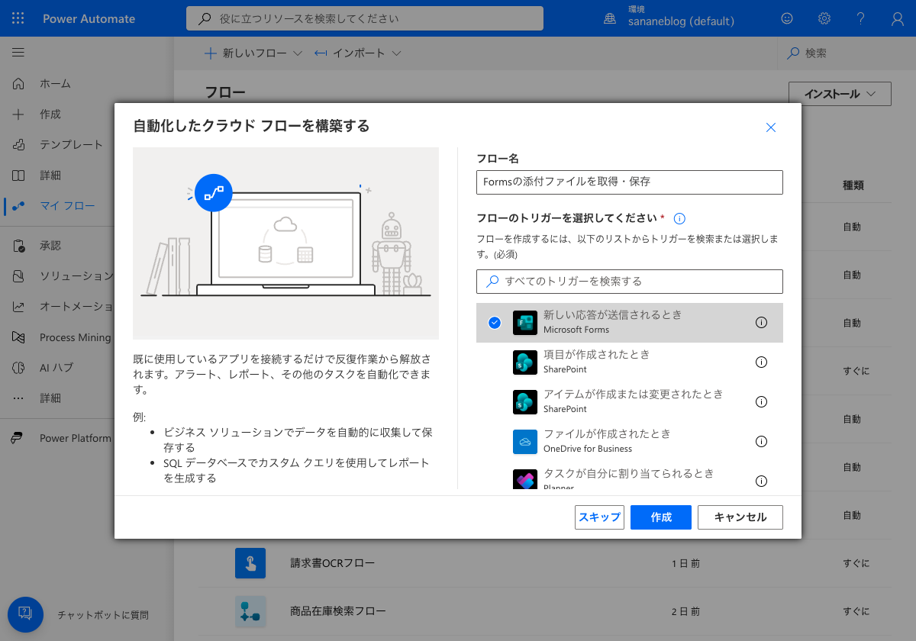916x641 pixels.
Task: Click the Home icon in sidebar
Action: point(18,83)
